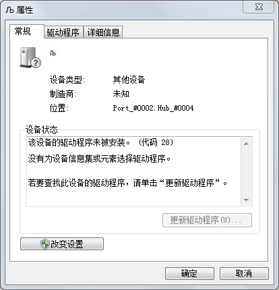
Task: Click the device status scrollbar track
Action: [x=246, y=172]
